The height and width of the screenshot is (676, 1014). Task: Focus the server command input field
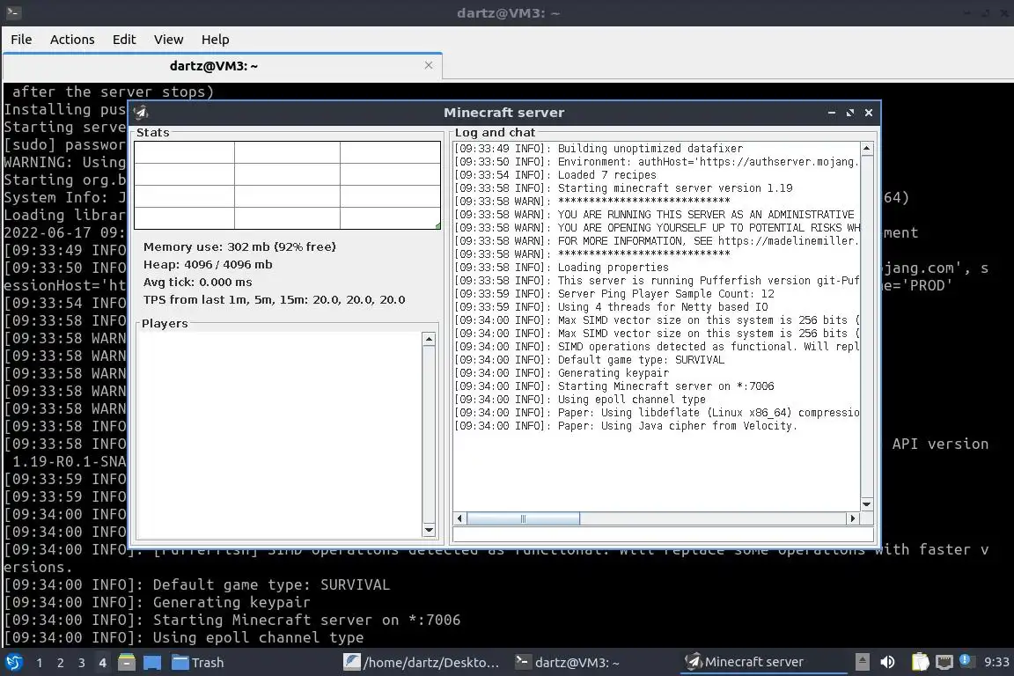pyautogui.click(x=664, y=535)
